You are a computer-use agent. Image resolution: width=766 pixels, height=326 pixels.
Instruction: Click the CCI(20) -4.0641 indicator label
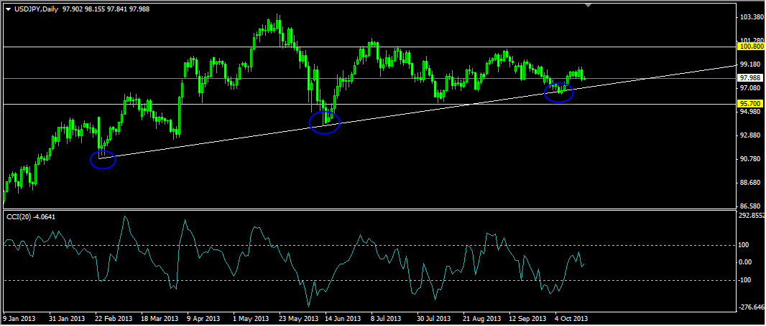pyautogui.click(x=31, y=217)
